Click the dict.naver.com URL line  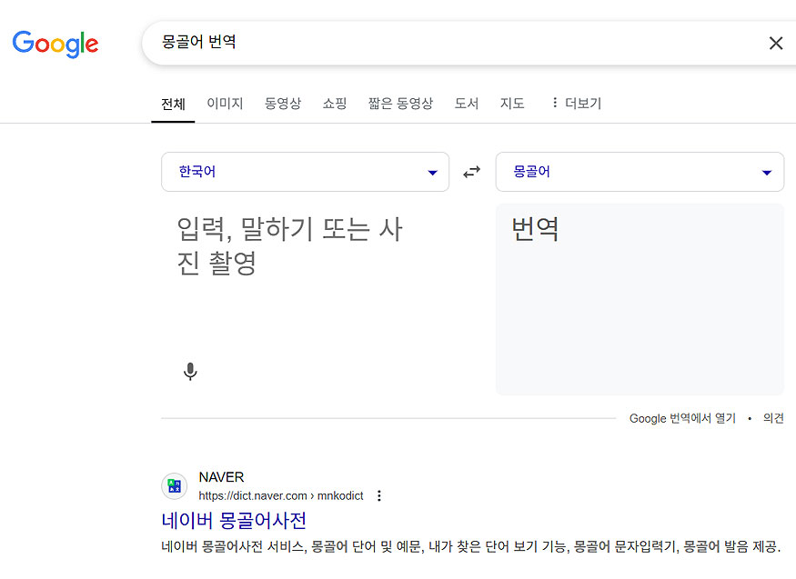click(x=281, y=495)
